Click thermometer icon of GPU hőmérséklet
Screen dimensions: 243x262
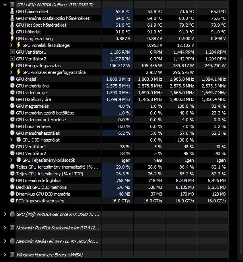[12, 12]
